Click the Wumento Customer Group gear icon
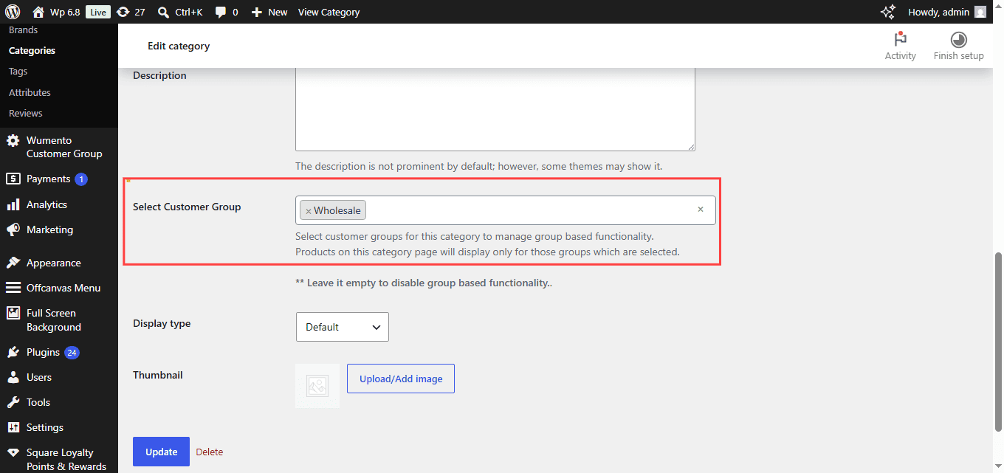This screenshot has height=473, width=1004. [13, 140]
